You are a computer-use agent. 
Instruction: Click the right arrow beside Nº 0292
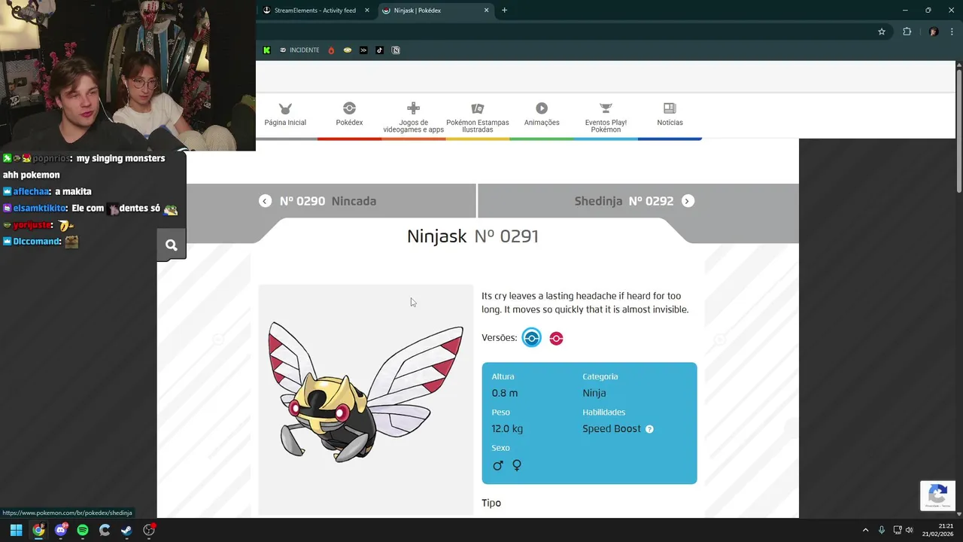(x=688, y=201)
